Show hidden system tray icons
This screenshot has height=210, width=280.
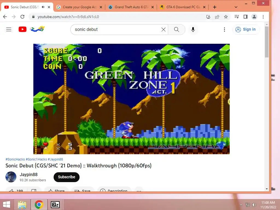(241, 205)
